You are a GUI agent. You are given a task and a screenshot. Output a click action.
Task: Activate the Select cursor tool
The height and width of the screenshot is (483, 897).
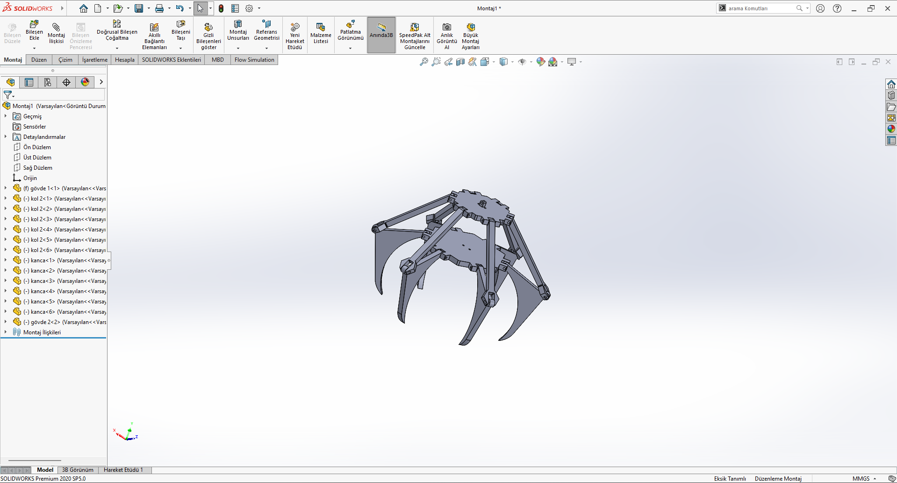coord(200,8)
